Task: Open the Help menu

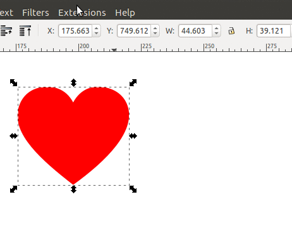Action: pyautogui.click(x=125, y=13)
